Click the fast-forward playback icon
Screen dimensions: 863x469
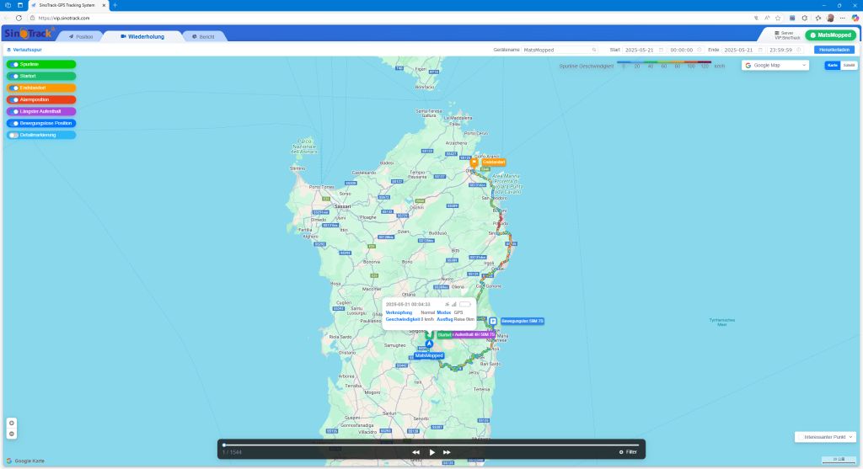click(x=447, y=452)
